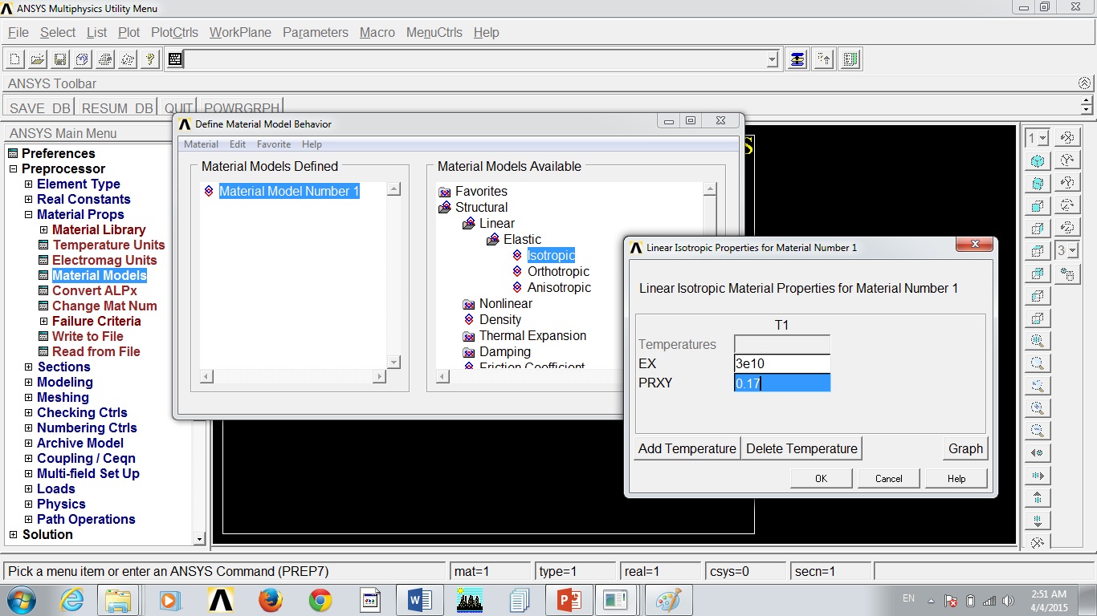Open the Contact Manager toolbar icon
The height and width of the screenshot is (616, 1097).
(x=851, y=59)
